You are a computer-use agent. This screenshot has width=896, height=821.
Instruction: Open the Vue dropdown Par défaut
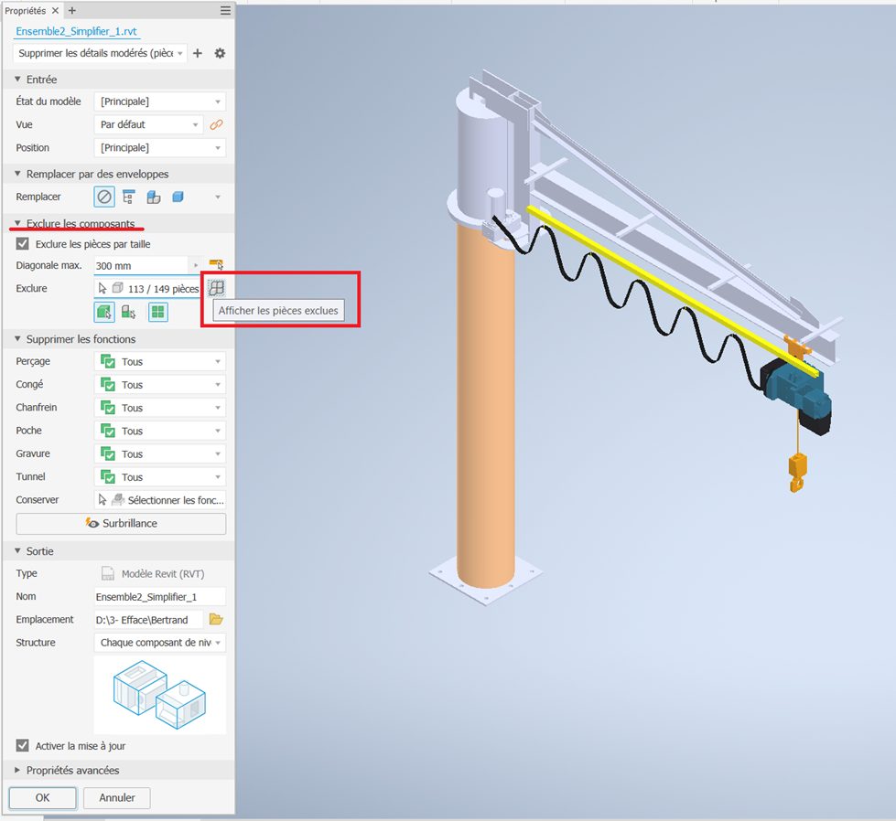click(148, 124)
